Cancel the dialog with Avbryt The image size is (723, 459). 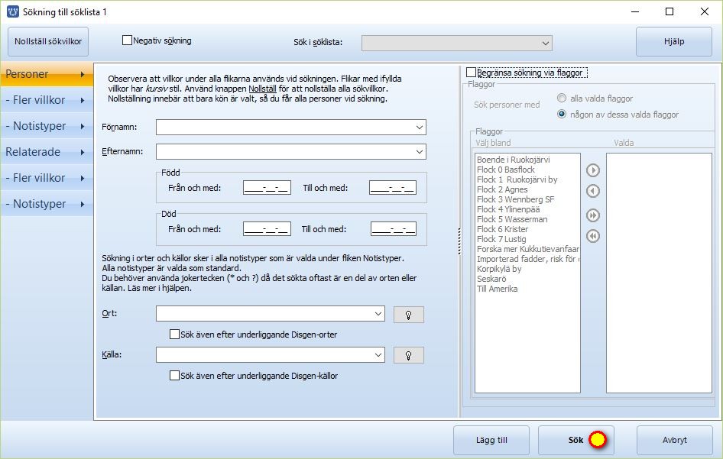675,440
